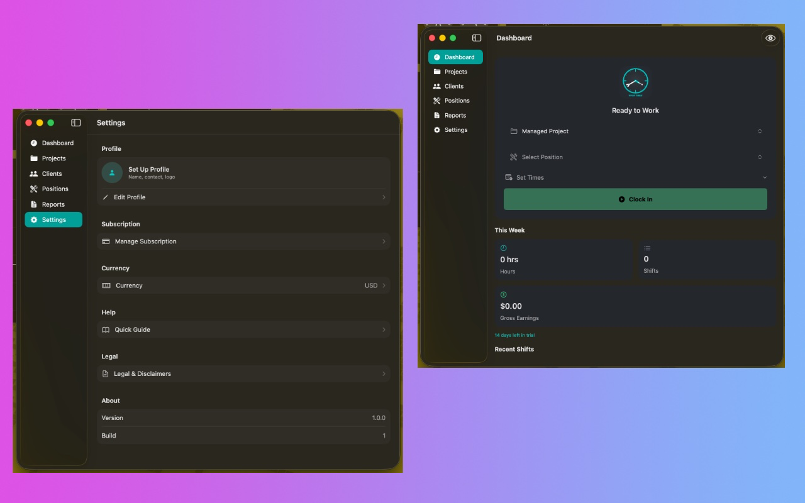Click the clock logo above Ready to Work
Image resolution: width=805 pixels, height=503 pixels.
point(635,82)
